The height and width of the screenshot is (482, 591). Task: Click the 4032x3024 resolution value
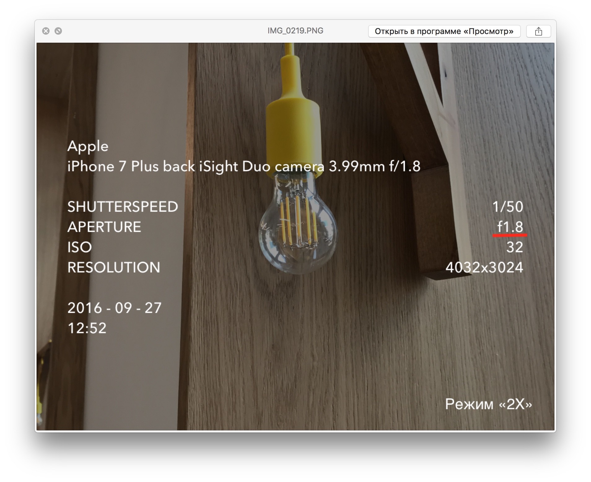tap(484, 267)
